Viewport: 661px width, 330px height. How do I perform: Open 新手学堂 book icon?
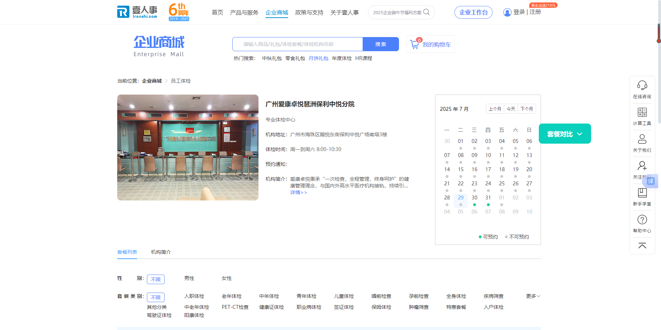coord(642,192)
